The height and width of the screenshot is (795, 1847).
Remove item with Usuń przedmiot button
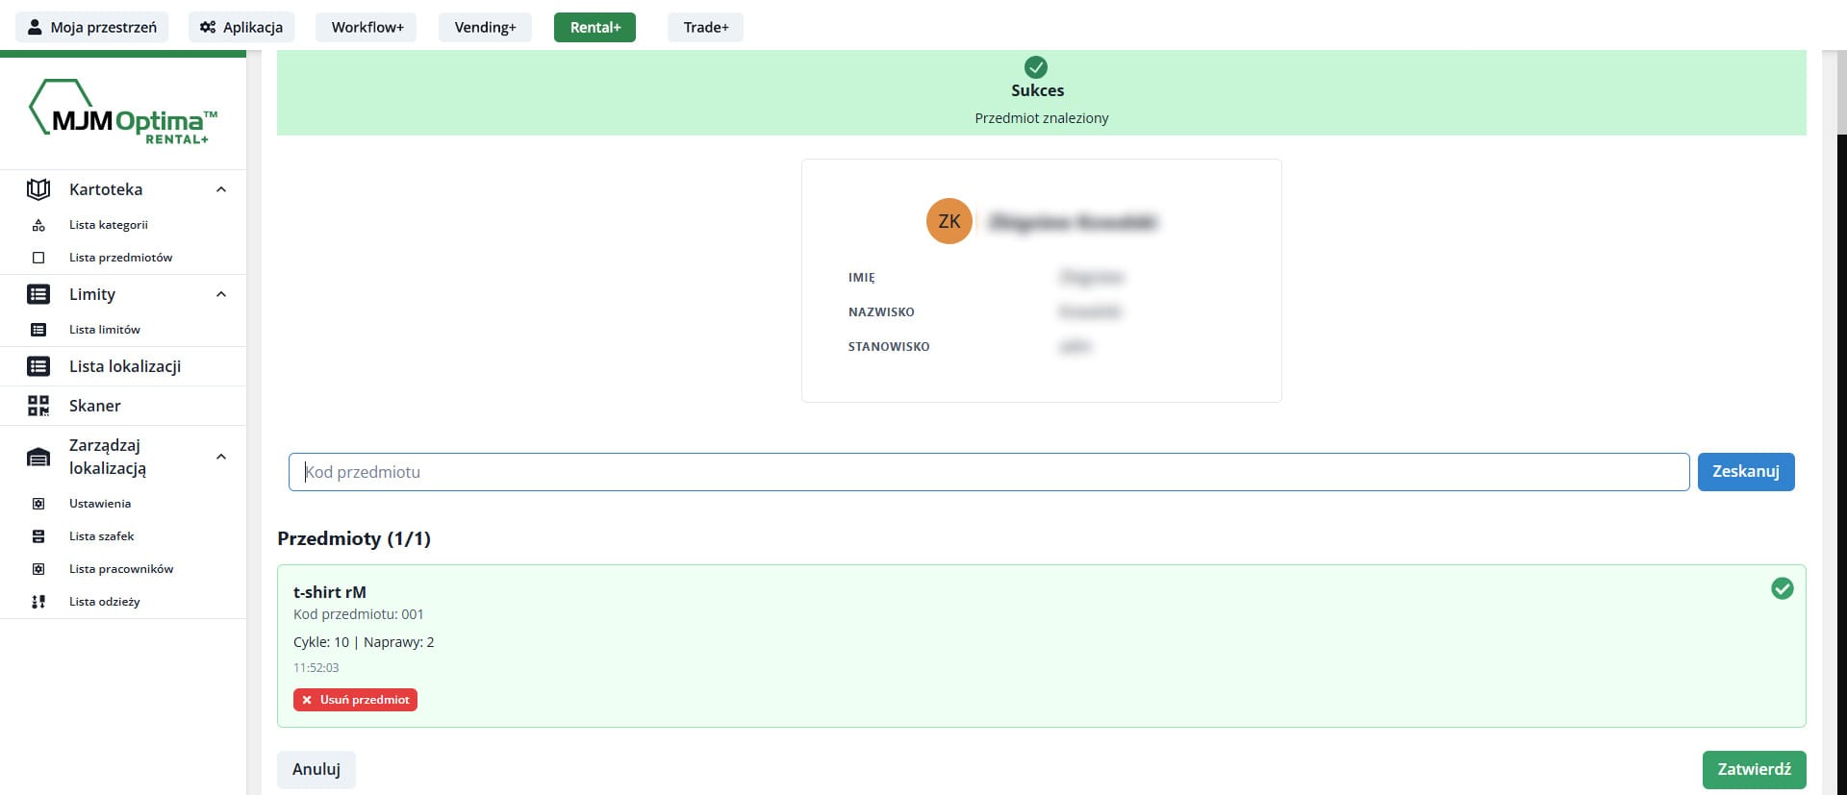pyautogui.click(x=355, y=700)
